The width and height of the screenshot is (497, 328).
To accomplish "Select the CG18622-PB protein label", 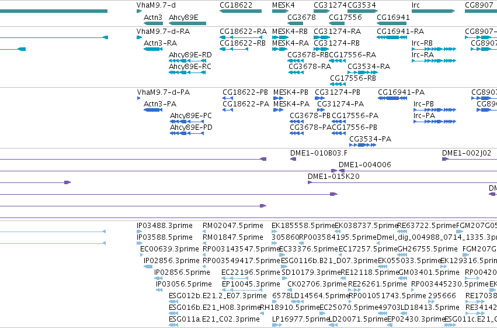I will 245,92.
